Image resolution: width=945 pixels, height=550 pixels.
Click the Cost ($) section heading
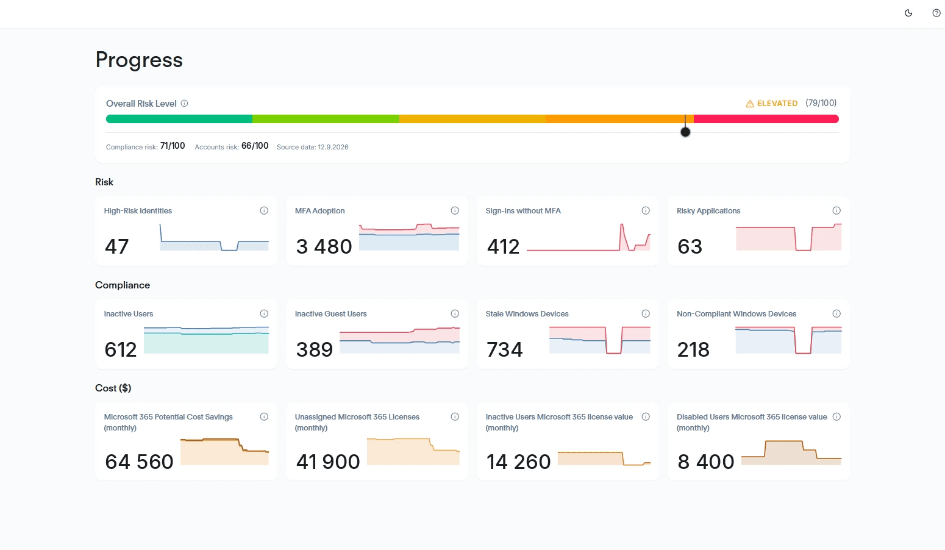(x=113, y=388)
